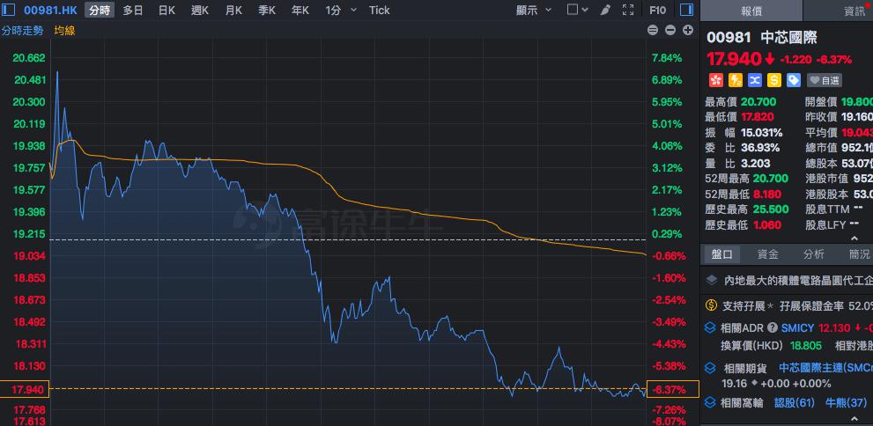Click the yellow dollar sign icon

(774, 80)
